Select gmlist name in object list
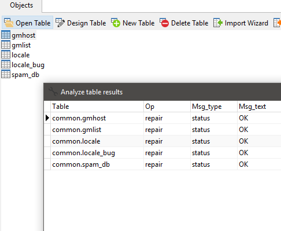 [21, 45]
